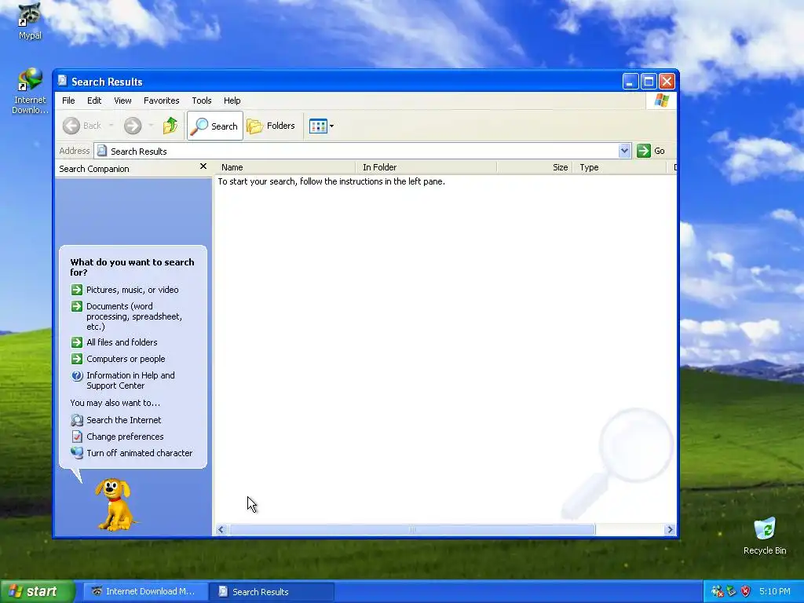Click the green arrow beside Pictures, music, or video

[77, 290]
